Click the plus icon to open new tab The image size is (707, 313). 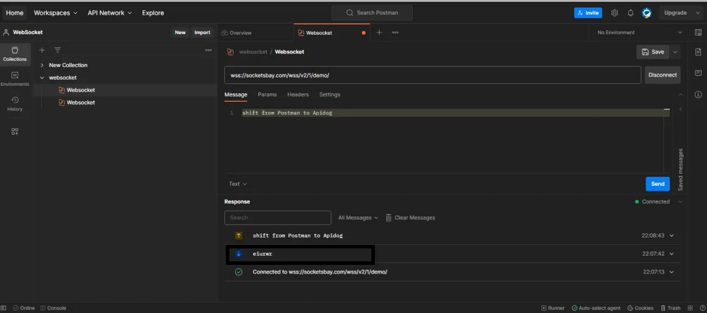[379, 32]
